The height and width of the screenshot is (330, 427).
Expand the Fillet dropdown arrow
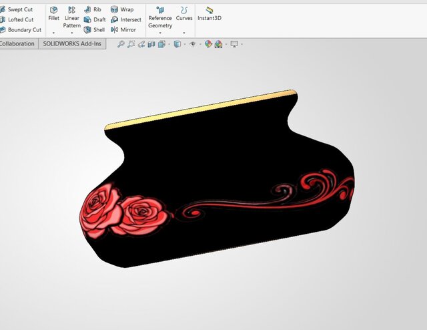(53, 32)
